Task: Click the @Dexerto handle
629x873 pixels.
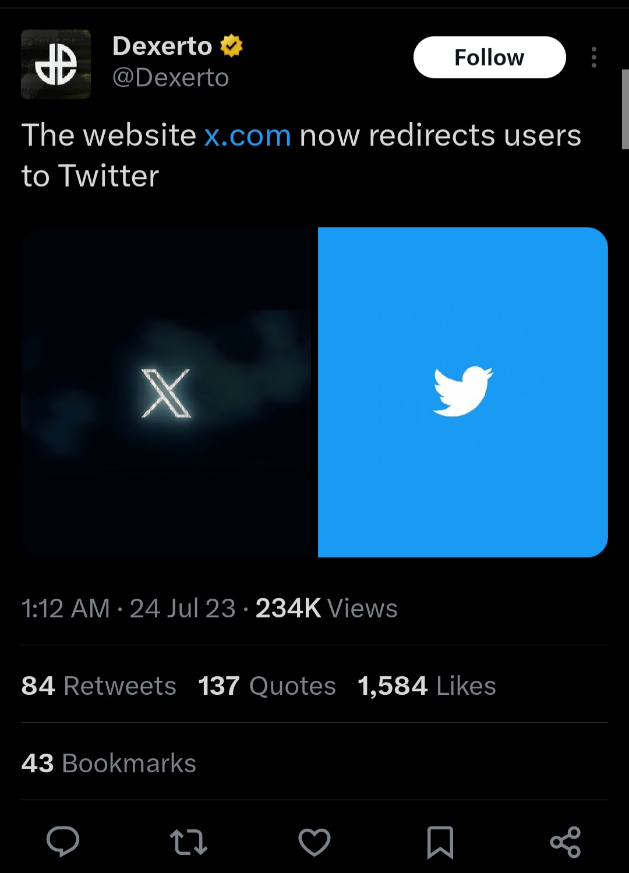Action: (171, 78)
